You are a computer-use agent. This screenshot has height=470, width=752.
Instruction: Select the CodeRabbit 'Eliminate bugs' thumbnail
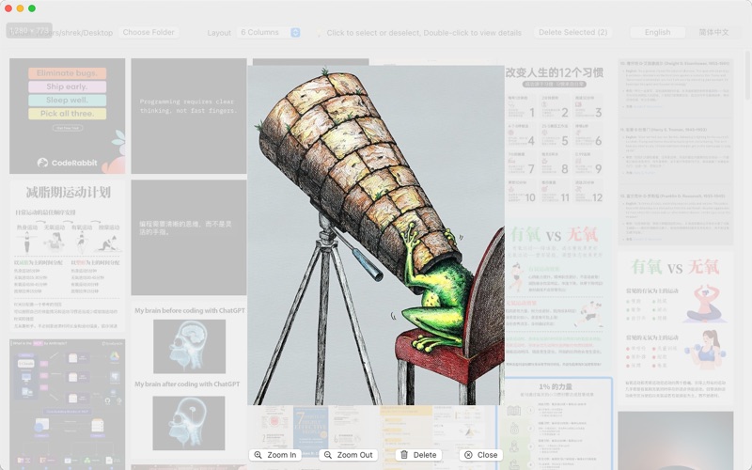(x=67, y=116)
